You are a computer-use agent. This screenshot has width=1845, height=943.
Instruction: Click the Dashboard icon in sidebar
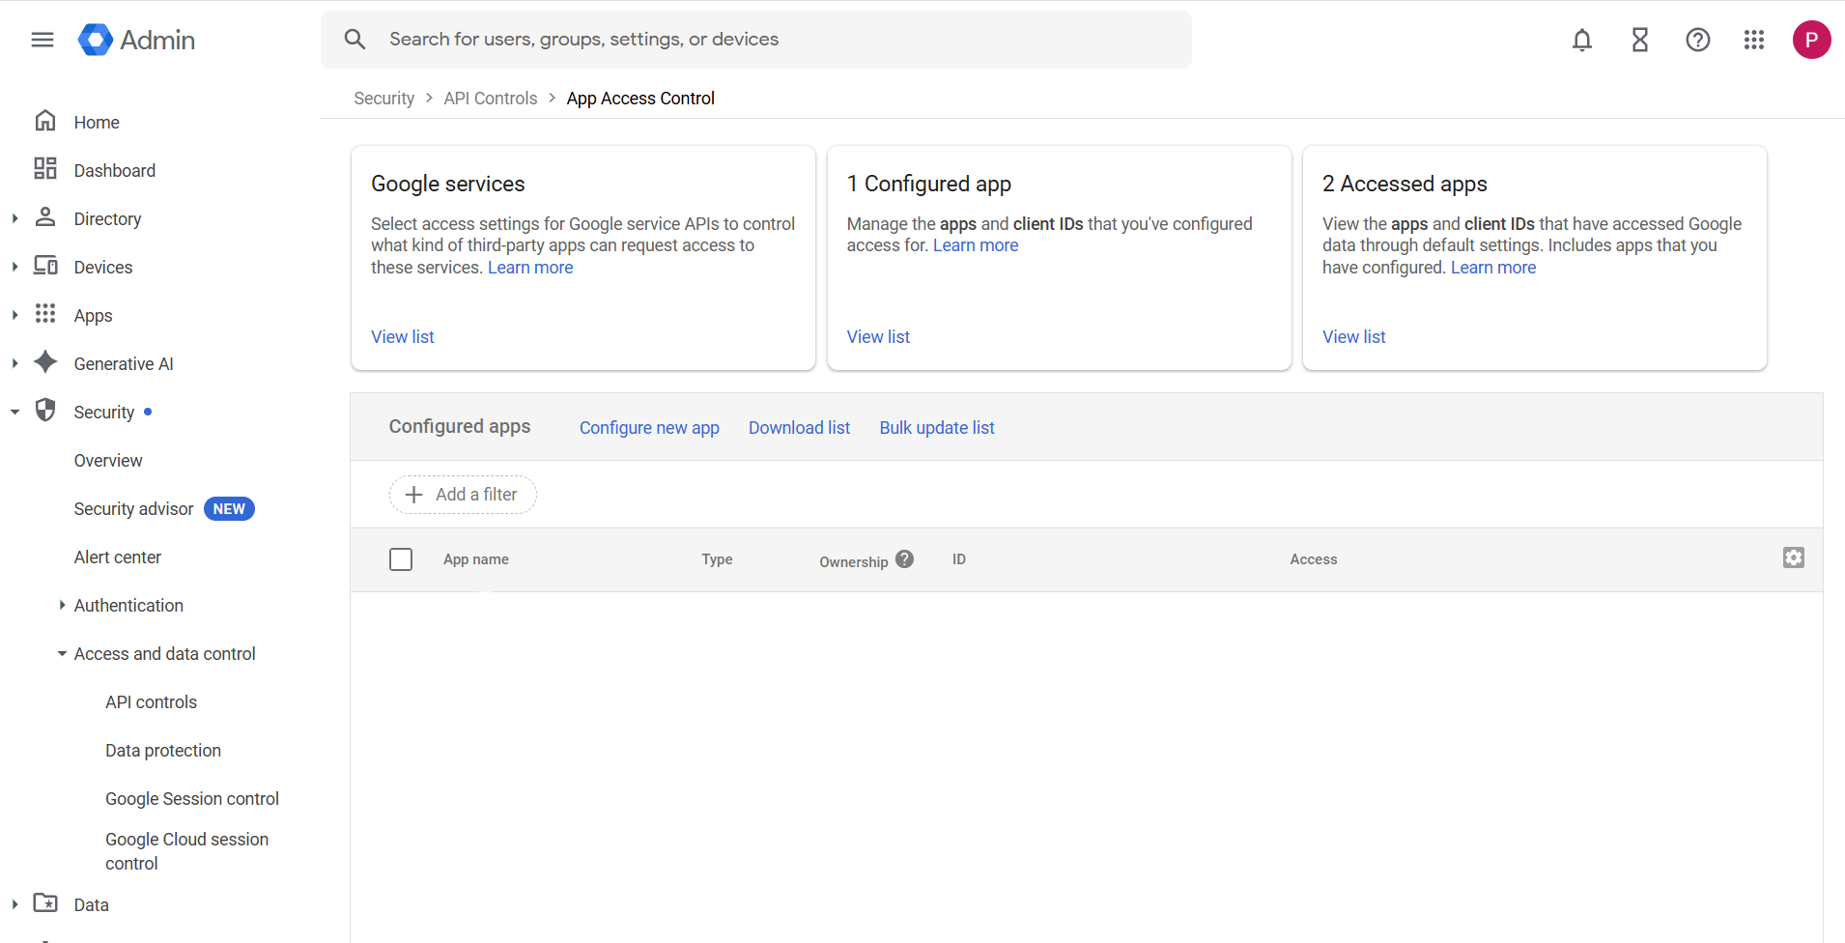tap(45, 169)
